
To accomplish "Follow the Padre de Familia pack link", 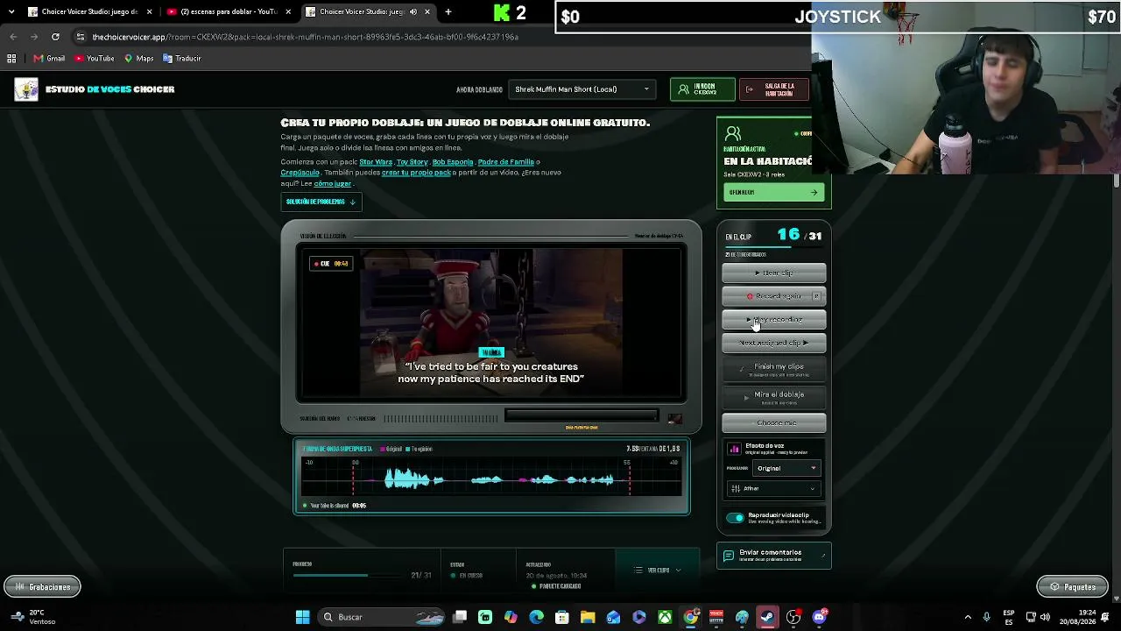I will [x=506, y=162].
